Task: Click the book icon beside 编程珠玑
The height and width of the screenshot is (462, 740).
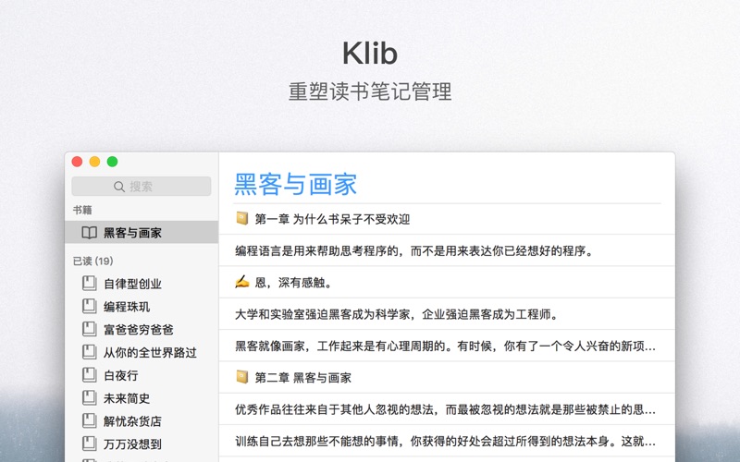Action: tap(89, 307)
